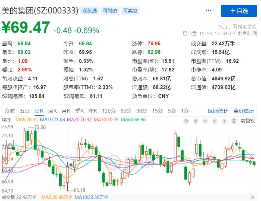Viewport: 261px width, 201px height.
Task: Click the 总市值 value 4849.92亿
Action: coord(223,79)
